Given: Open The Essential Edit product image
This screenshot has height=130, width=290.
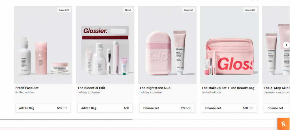Looking at the screenshot, I should [x=105, y=45].
